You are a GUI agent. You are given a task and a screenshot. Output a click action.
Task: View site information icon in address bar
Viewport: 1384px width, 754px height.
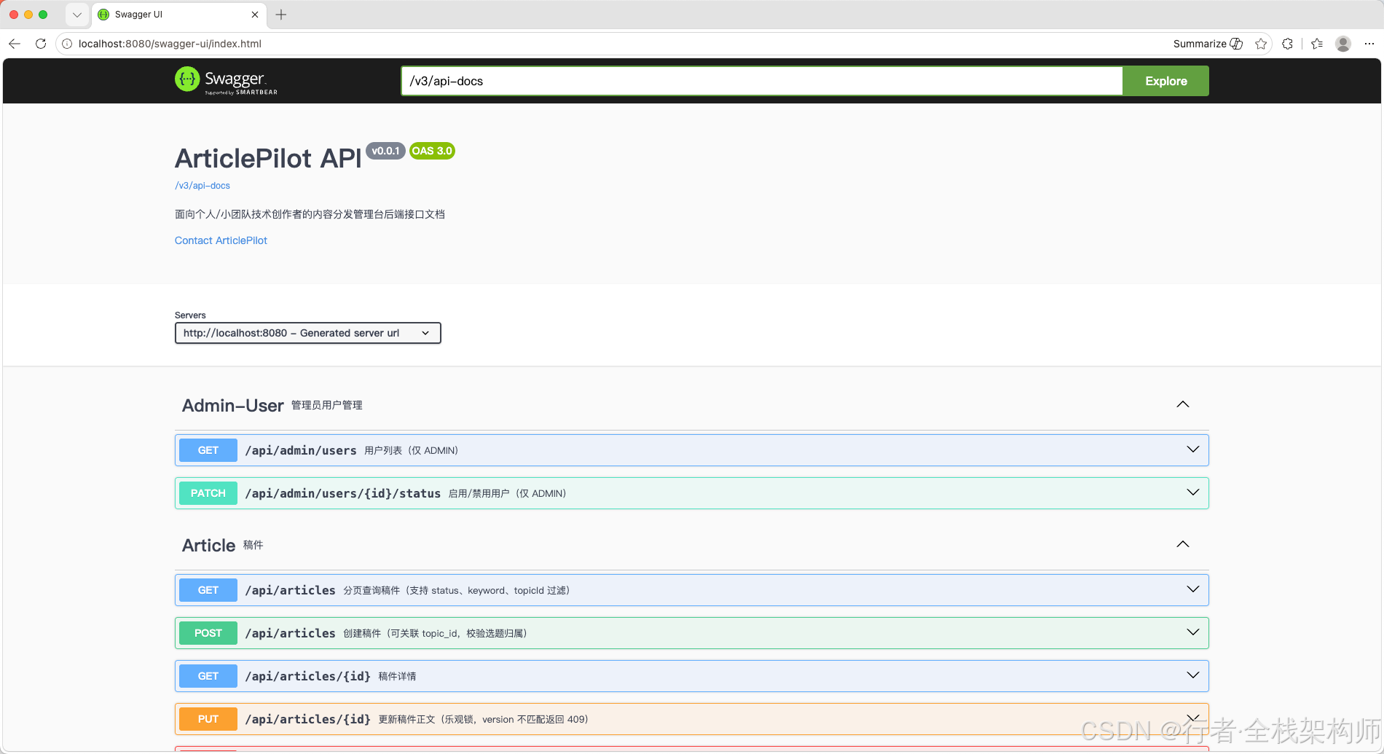66,44
